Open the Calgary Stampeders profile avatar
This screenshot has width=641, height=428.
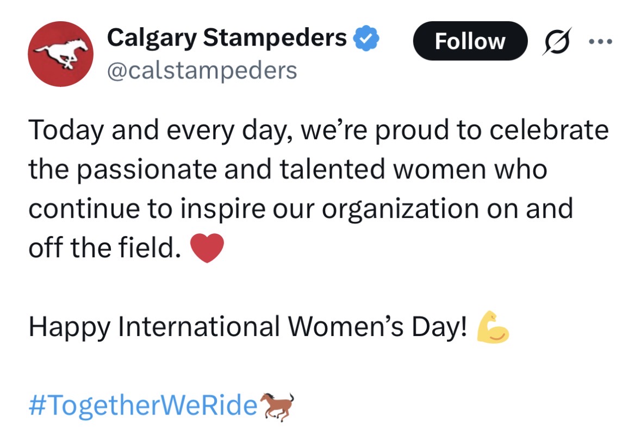click(x=60, y=54)
